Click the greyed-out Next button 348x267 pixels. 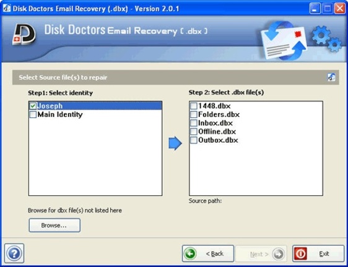pos(261,254)
